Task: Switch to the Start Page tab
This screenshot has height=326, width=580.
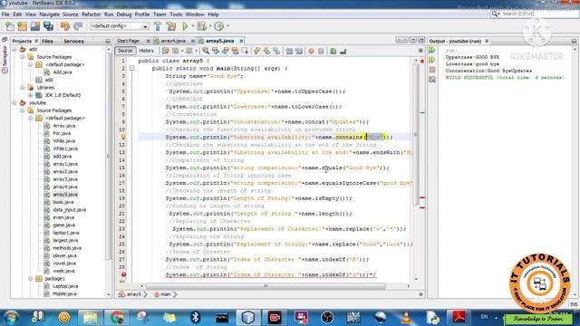Action: point(129,41)
